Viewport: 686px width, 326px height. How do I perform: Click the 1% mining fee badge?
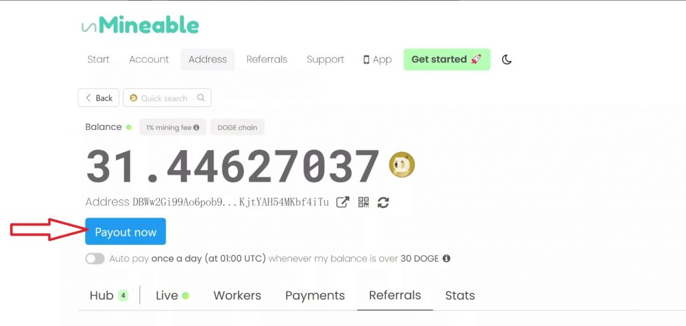173,127
